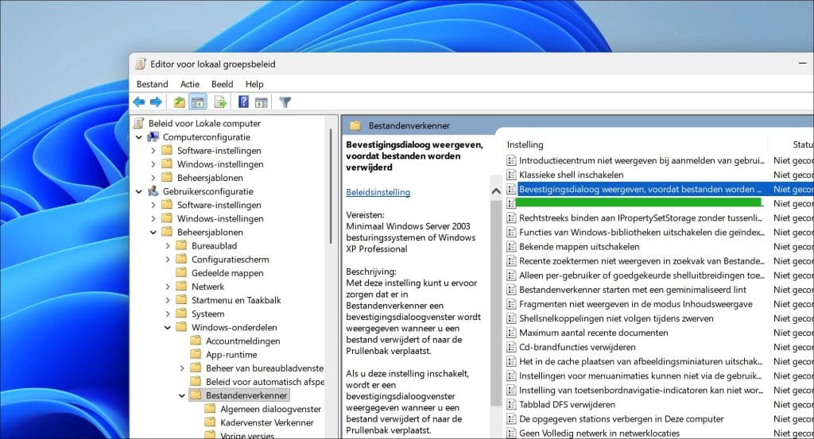
Task: Toggle the Show/Hide console tree icon
Action: 197,102
